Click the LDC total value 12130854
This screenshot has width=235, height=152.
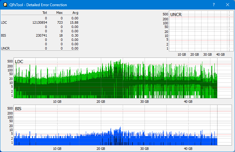tap(40, 22)
